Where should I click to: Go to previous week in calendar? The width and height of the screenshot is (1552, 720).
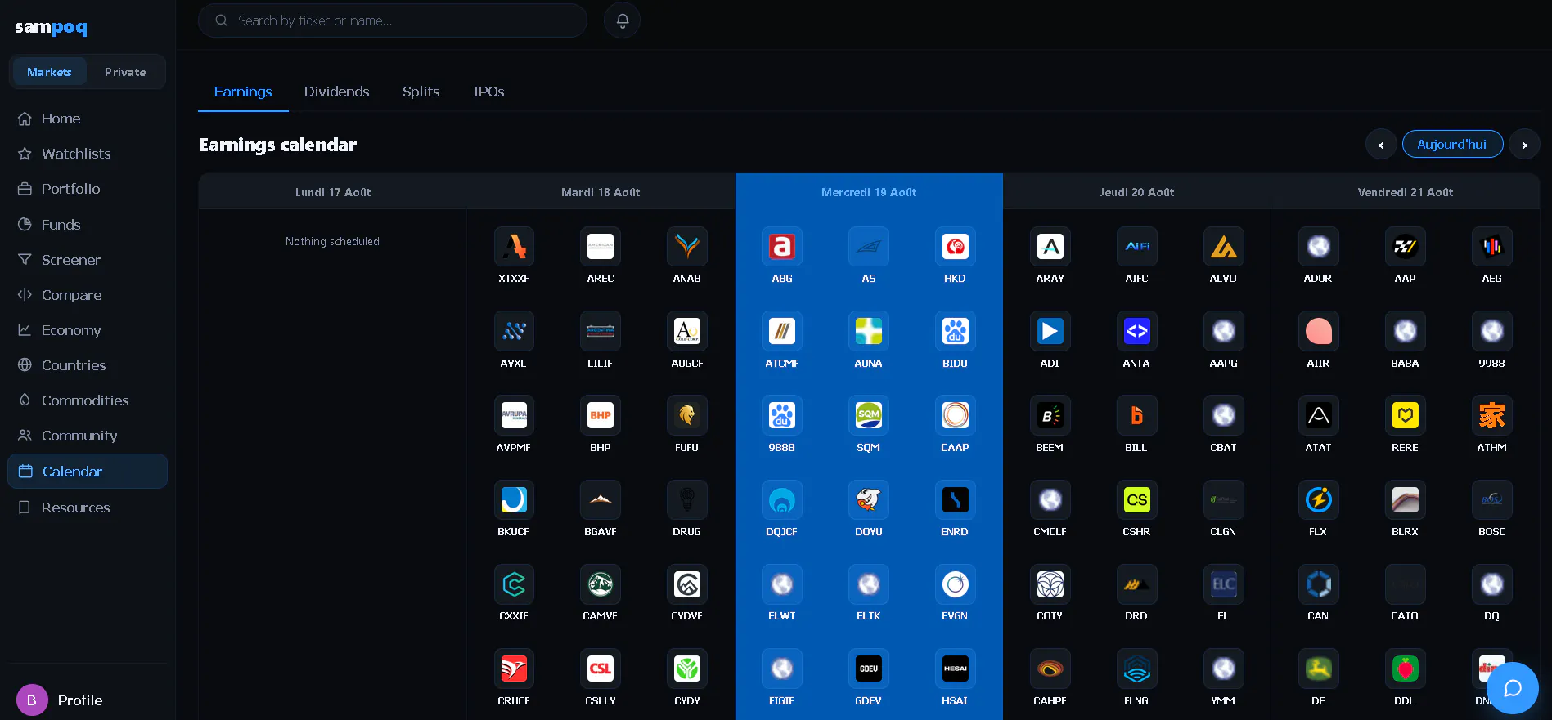pyautogui.click(x=1381, y=145)
